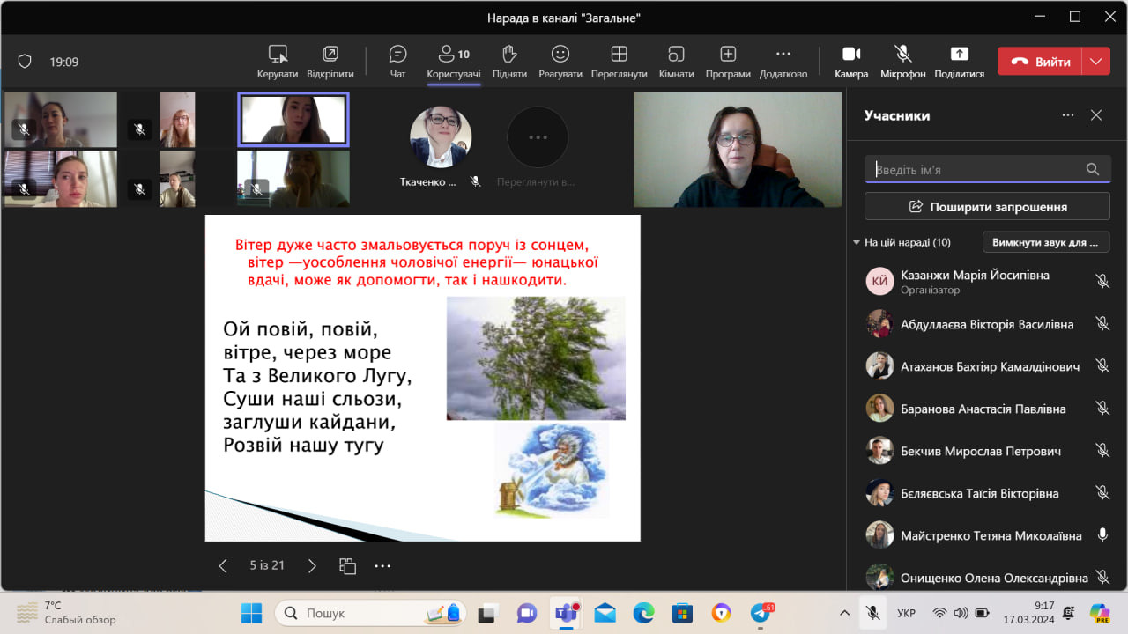Click the mic icon for Атаханов Бахтіяр Камалдінович
1128x634 pixels.
click(x=1102, y=366)
